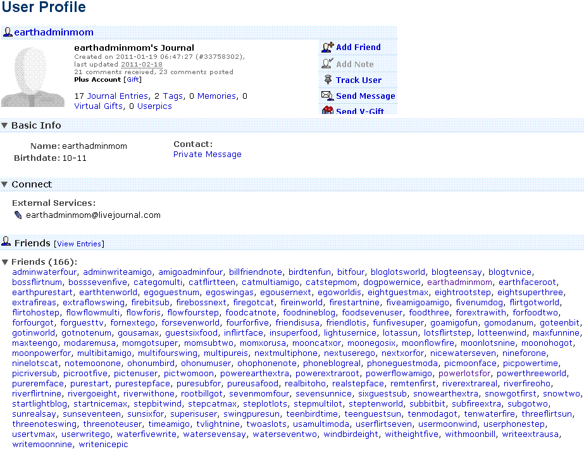
Task: Click the Send V-Gift present icon
Action: tap(327, 111)
